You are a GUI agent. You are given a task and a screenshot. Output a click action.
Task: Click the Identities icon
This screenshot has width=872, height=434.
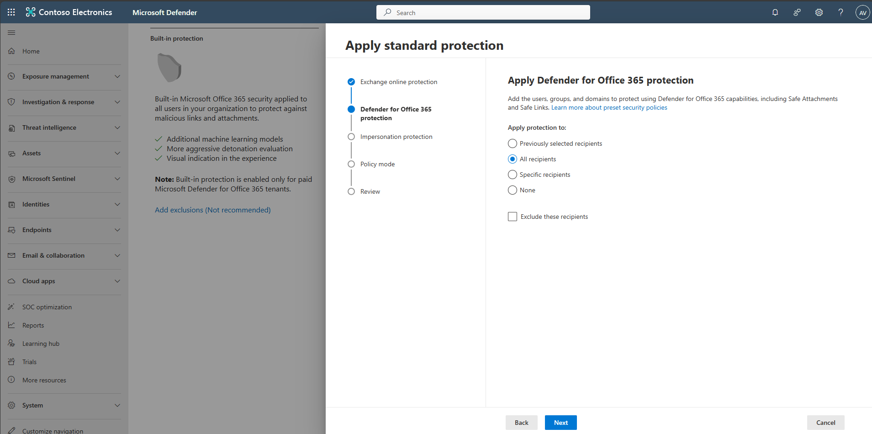tap(11, 205)
